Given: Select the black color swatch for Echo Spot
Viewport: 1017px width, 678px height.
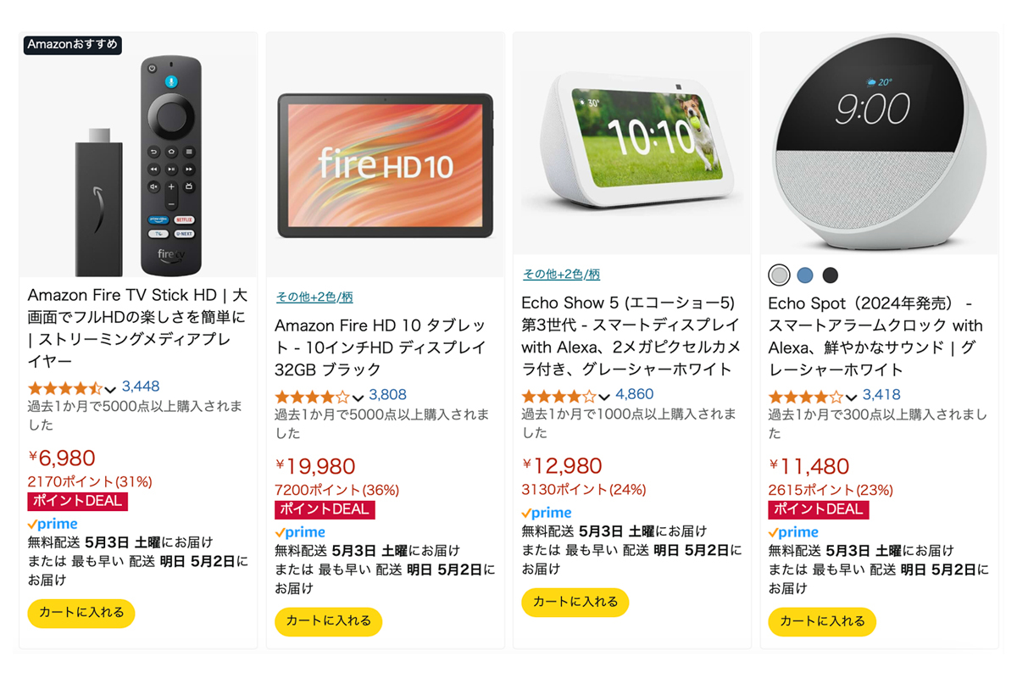Looking at the screenshot, I should [x=831, y=275].
